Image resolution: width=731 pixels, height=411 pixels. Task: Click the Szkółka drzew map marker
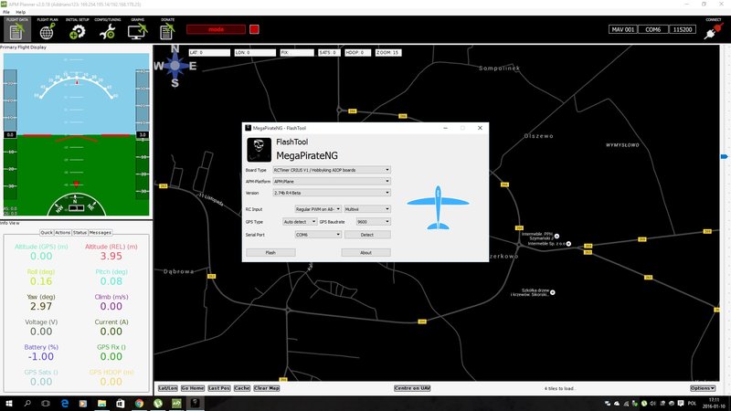553,292
